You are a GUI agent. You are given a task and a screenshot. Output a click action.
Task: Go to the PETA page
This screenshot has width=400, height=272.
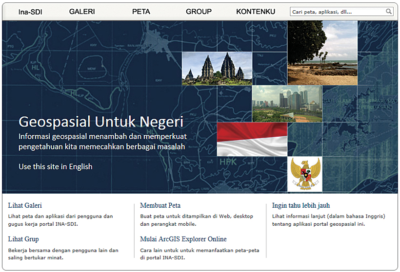pos(141,12)
